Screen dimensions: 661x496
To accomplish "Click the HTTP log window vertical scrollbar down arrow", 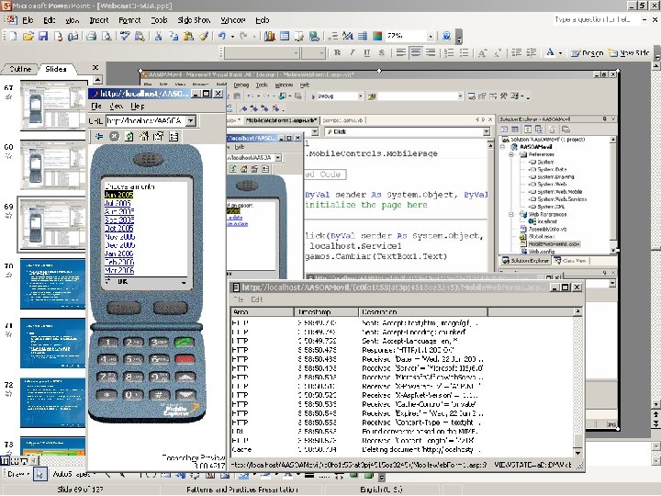I will coord(578,452).
